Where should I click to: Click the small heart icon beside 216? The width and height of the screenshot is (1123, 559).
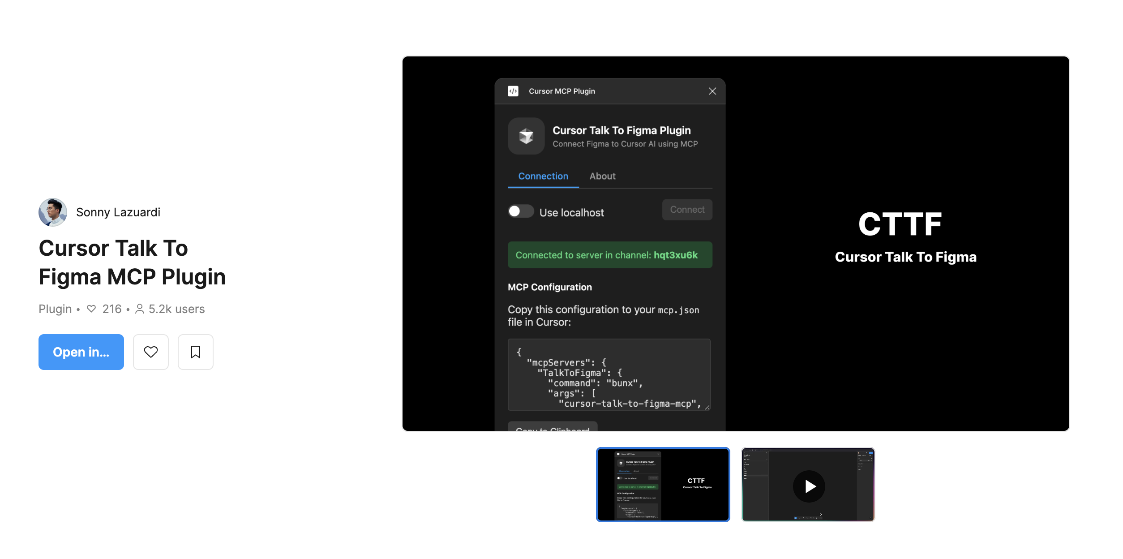click(x=91, y=309)
